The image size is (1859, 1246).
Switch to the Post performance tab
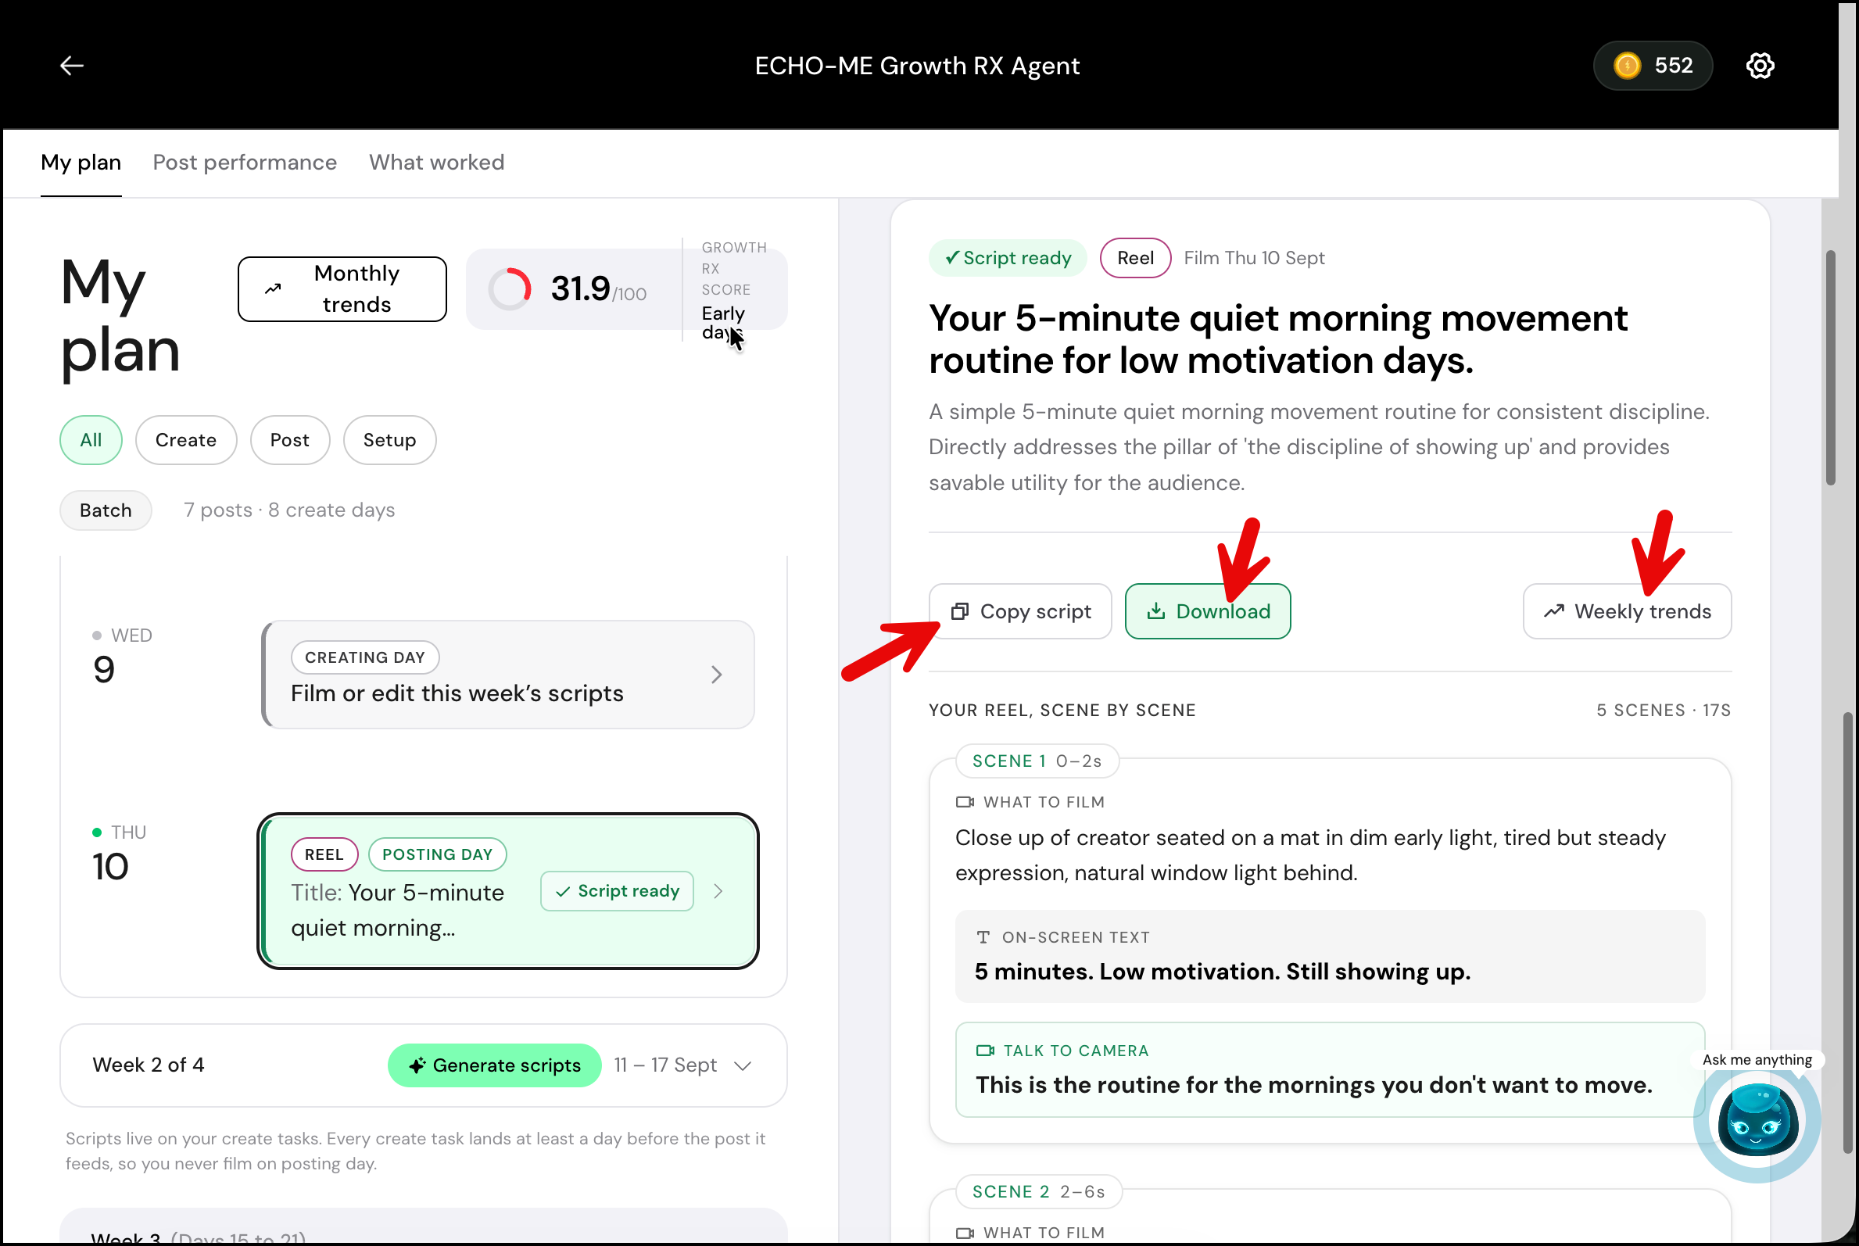pyautogui.click(x=245, y=162)
